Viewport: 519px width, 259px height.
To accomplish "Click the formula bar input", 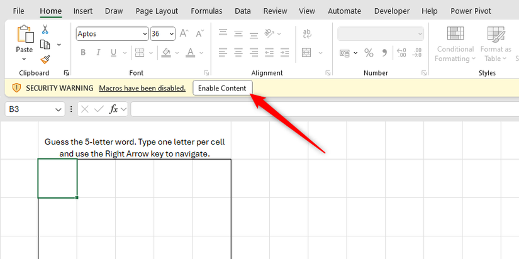I will tap(325, 109).
